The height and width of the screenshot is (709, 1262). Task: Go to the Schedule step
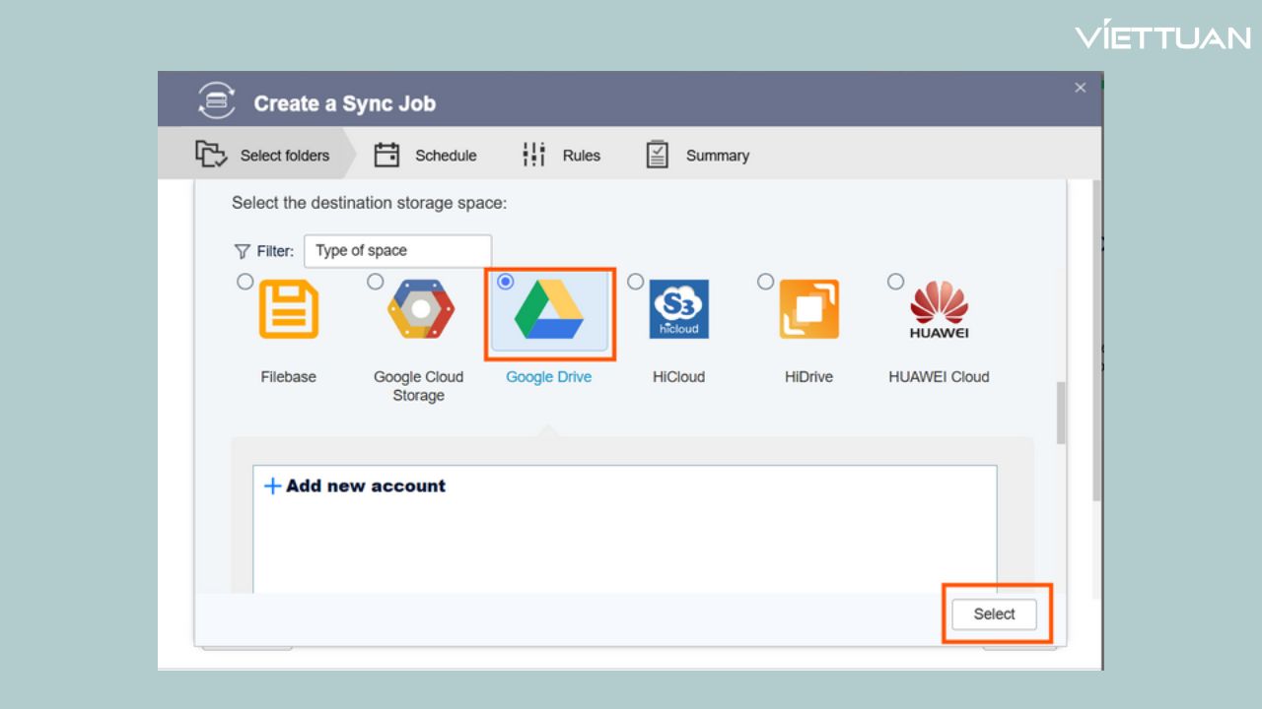pos(426,155)
